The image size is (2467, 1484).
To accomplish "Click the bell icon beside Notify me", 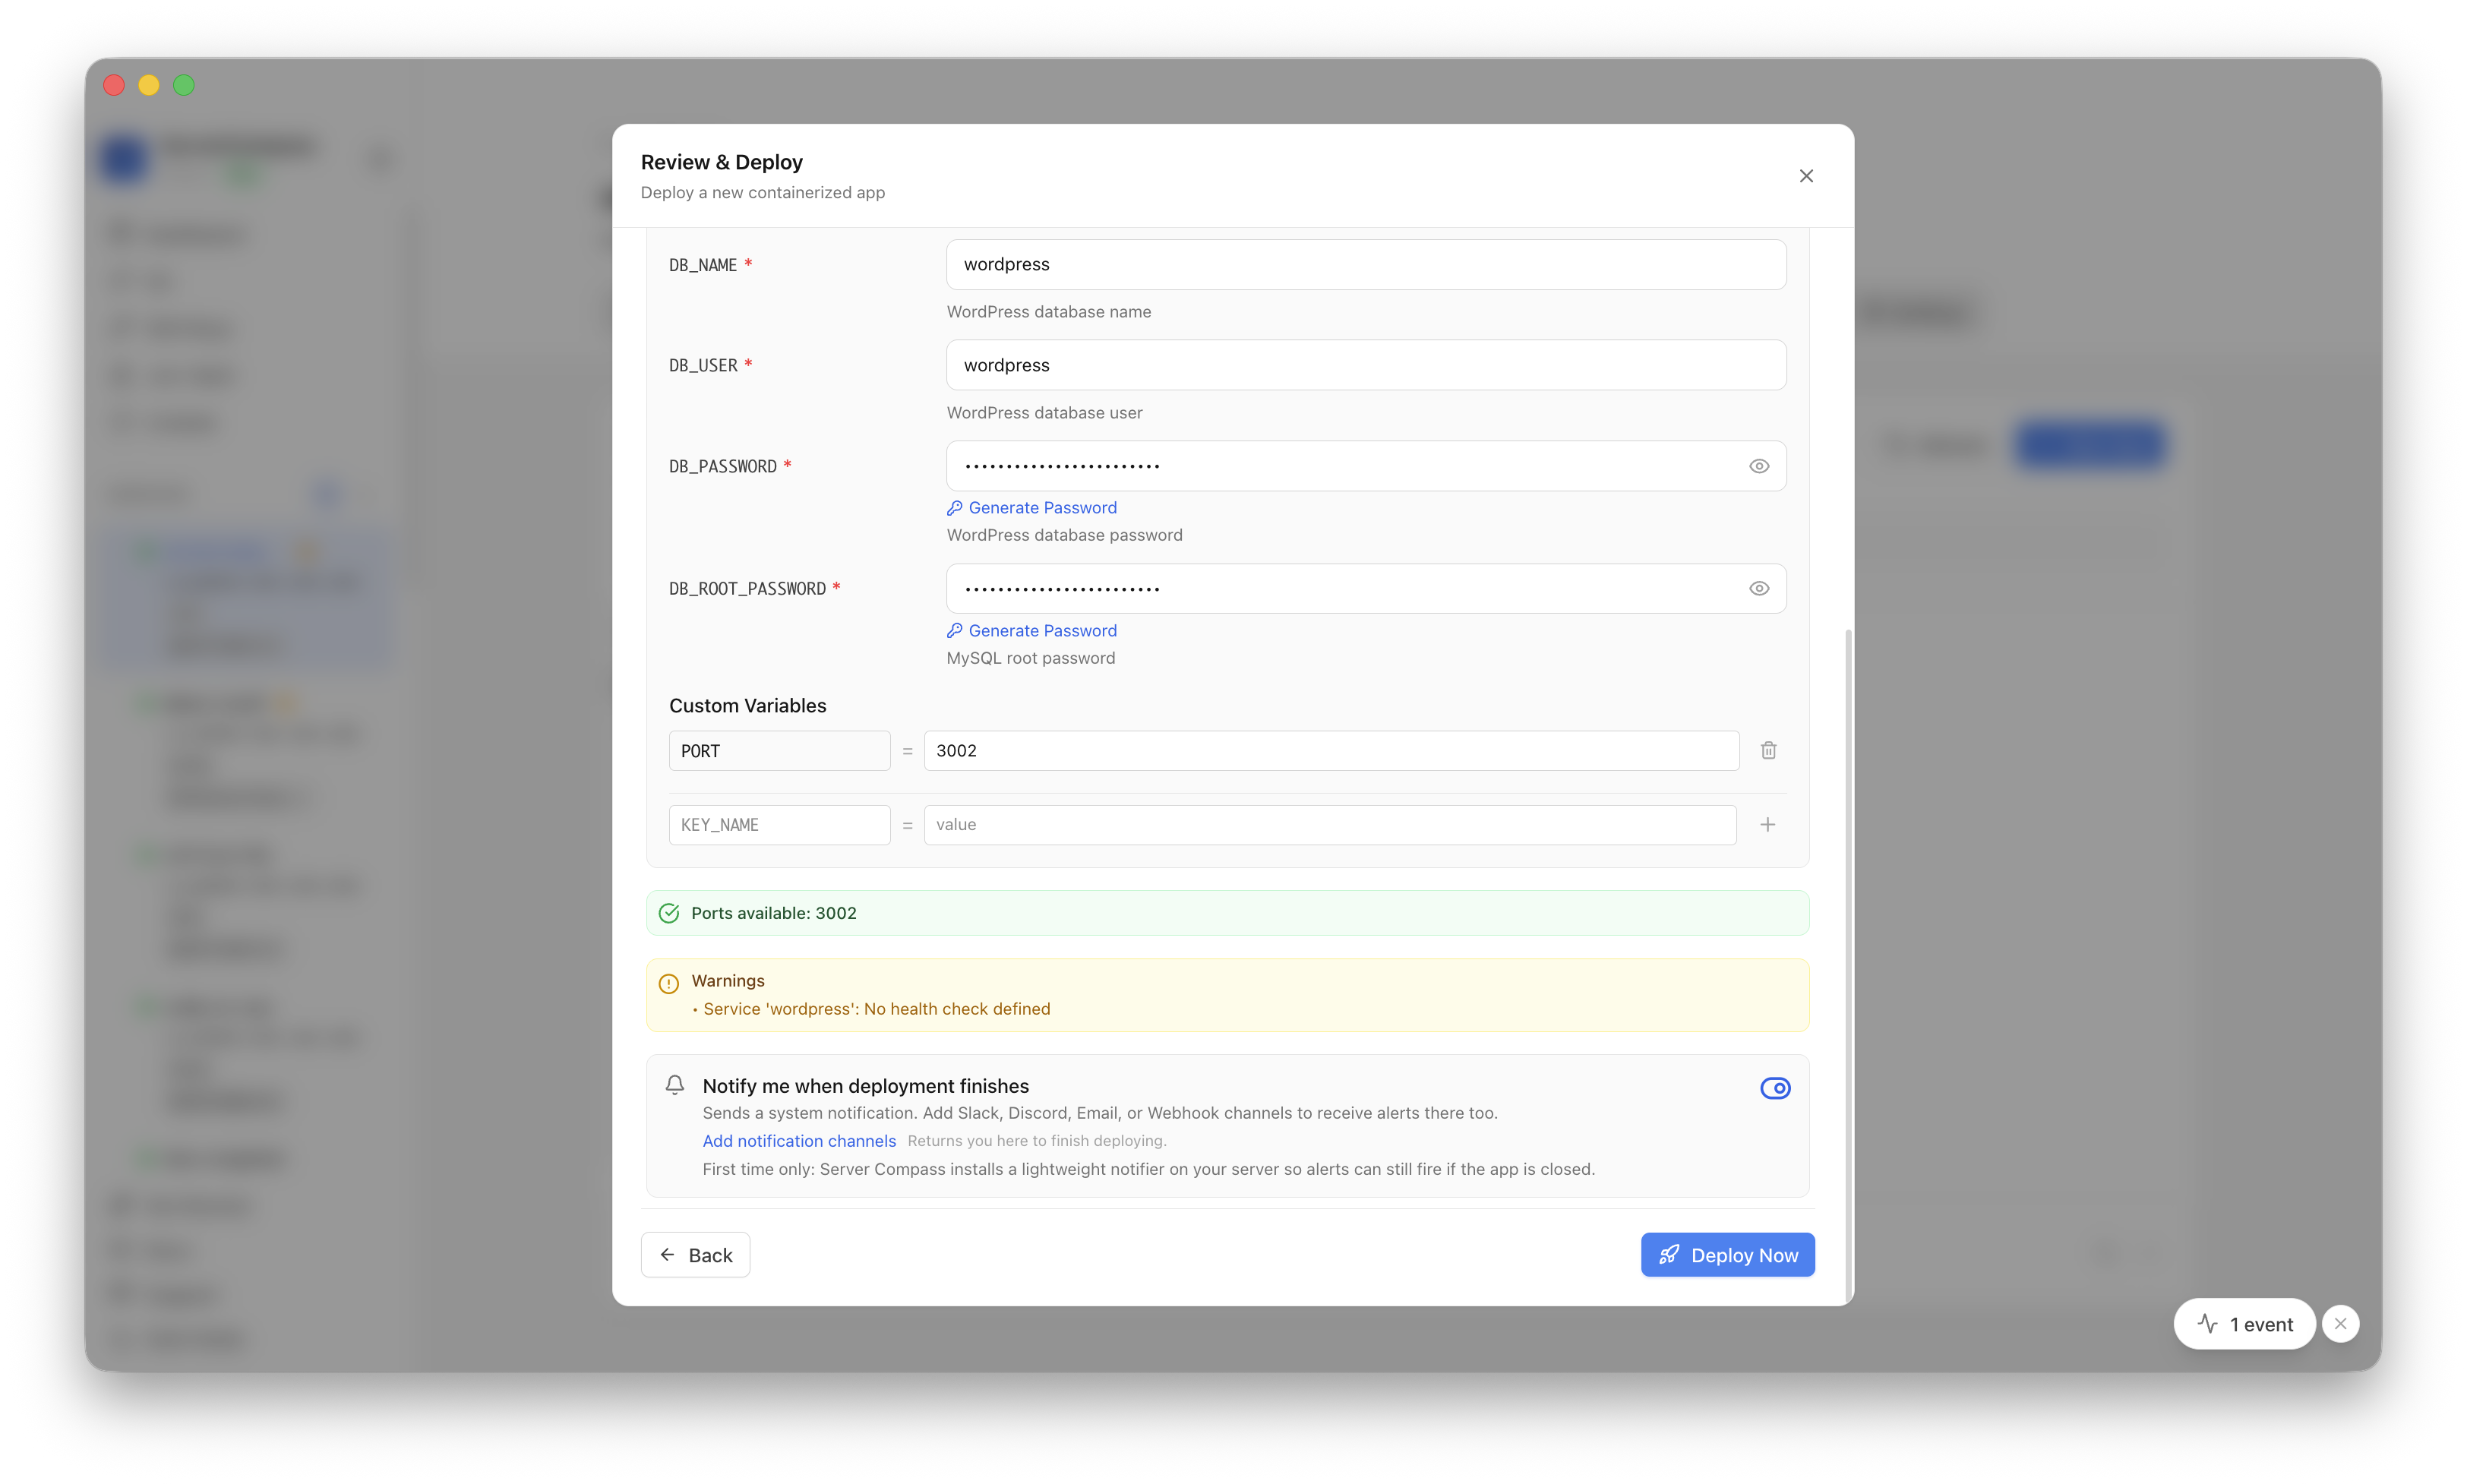I will [x=675, y=1085].
